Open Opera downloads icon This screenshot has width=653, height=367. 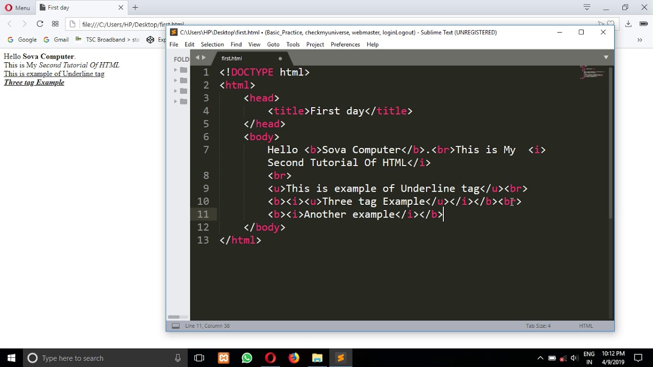point(629,23)
